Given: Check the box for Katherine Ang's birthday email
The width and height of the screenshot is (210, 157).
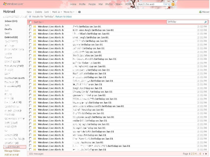Looking at the screenshot, I should pos(30,30).
